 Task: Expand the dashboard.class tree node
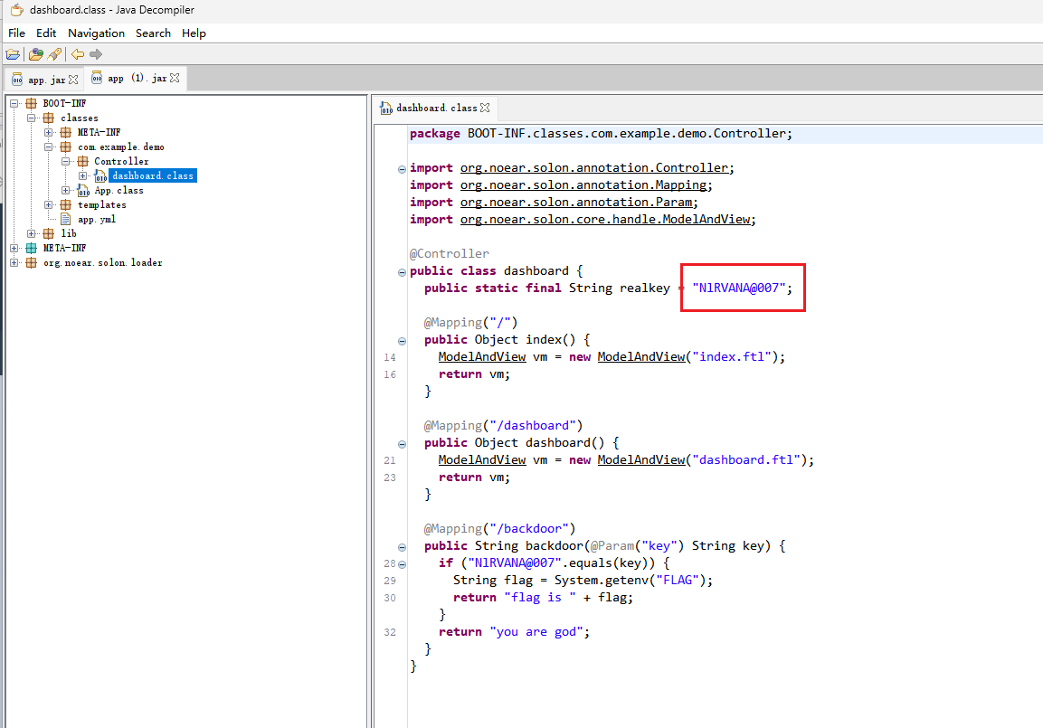tap(82, 176)
